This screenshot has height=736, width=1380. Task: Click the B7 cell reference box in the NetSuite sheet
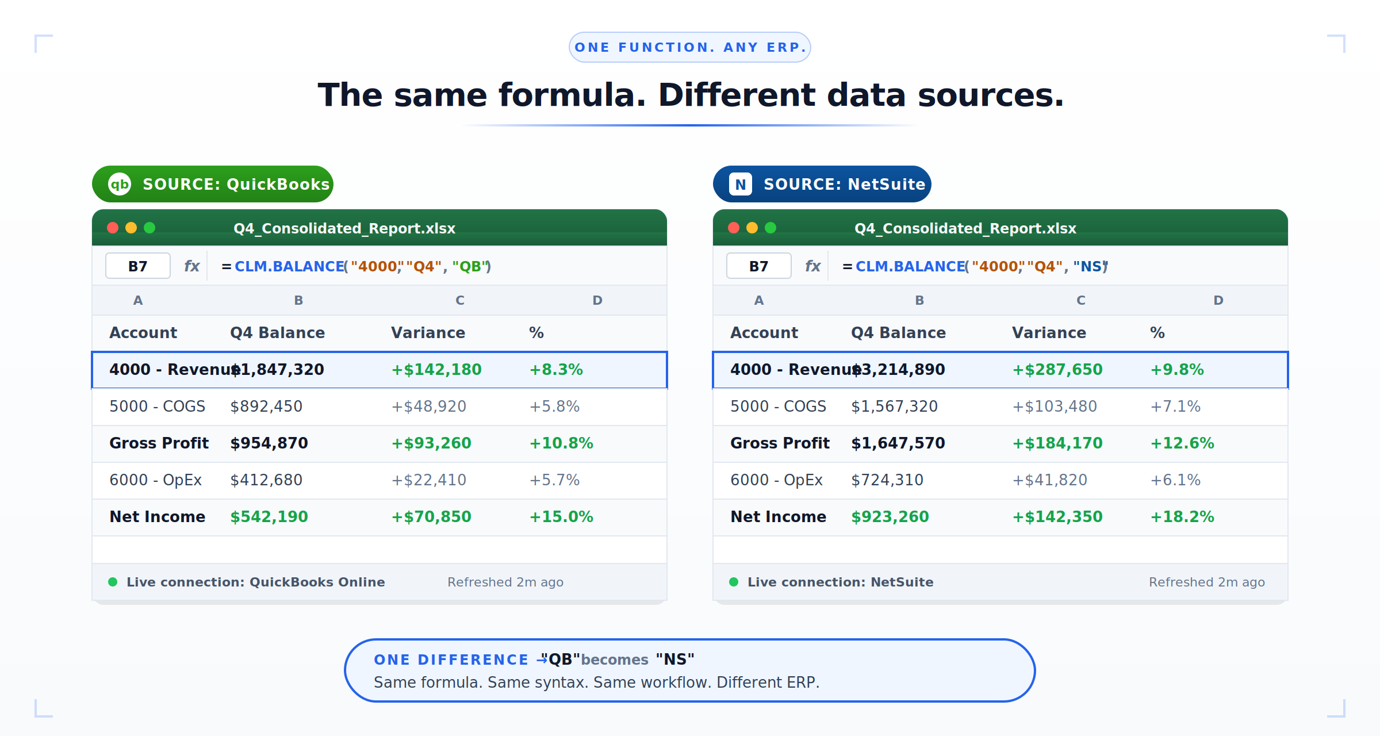[758, 266]
